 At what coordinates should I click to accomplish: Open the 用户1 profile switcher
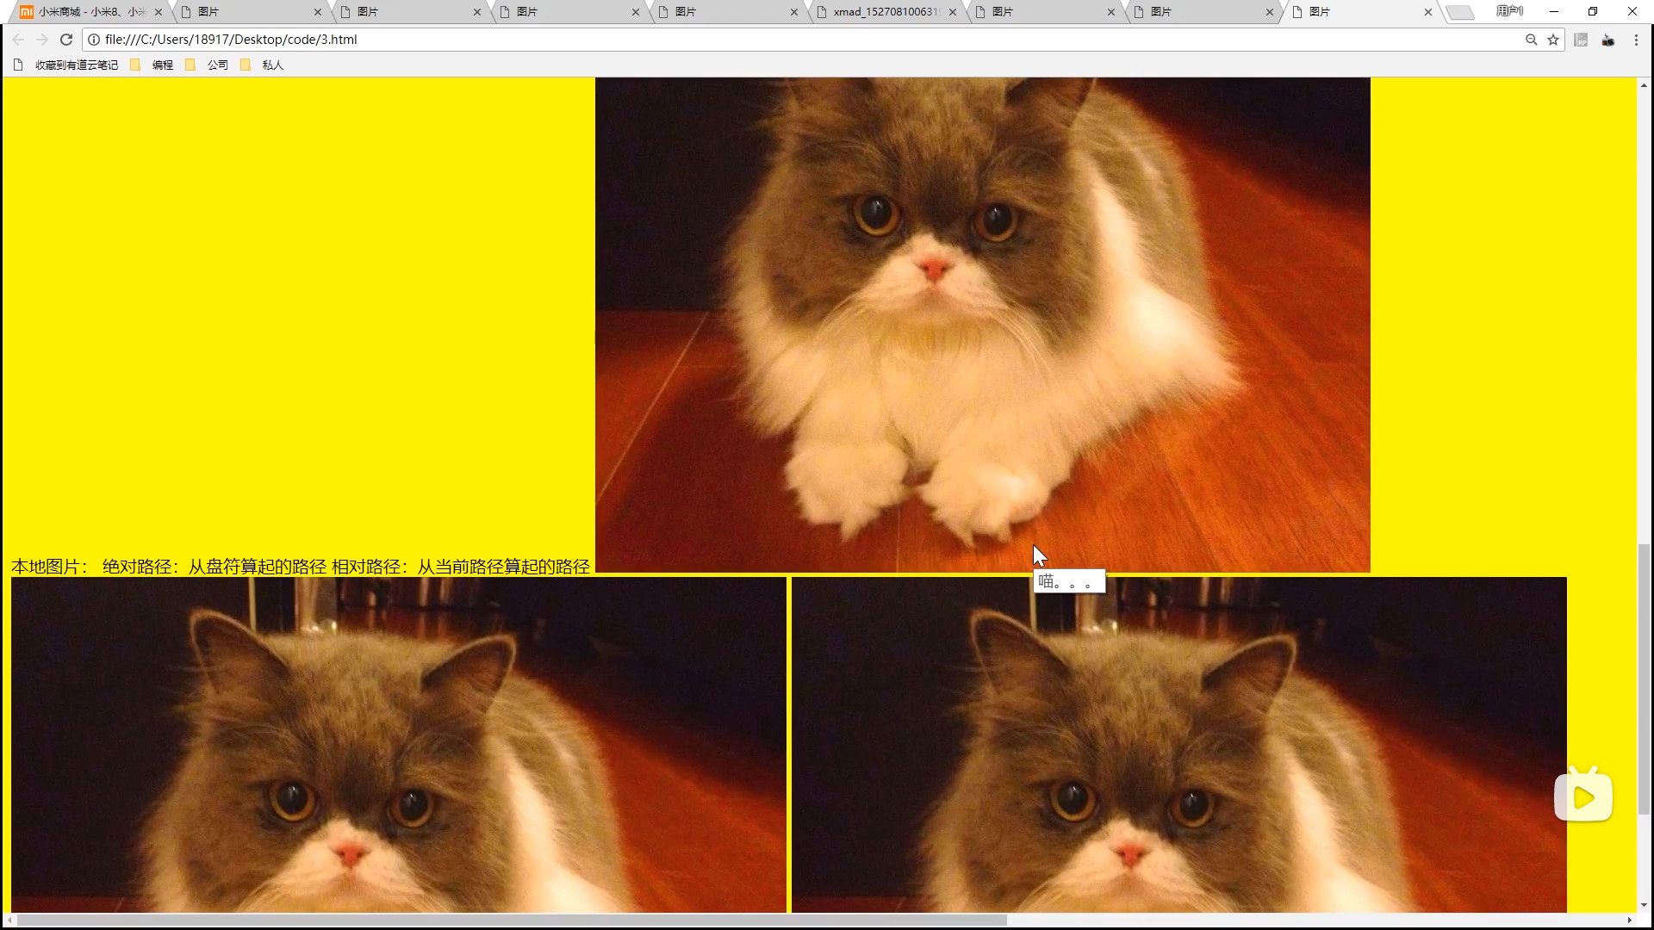click(x=1509, y=11)
